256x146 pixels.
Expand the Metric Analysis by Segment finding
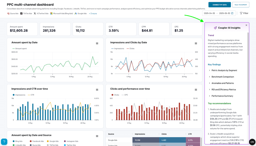(224, 71)
